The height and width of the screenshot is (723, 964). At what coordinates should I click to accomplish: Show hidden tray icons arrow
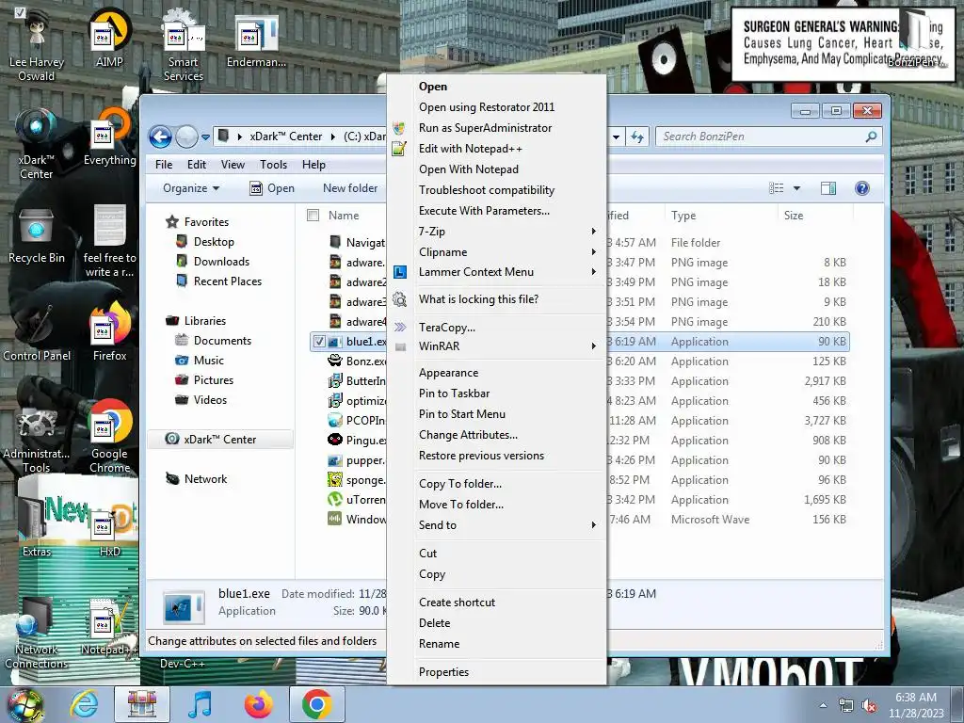tap(823, 705)
